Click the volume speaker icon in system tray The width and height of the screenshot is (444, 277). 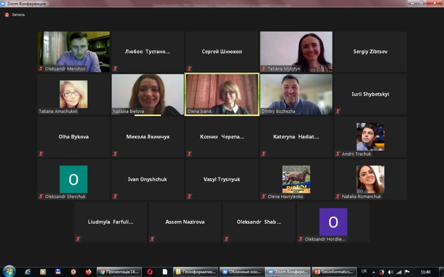(x=390, y=272)
